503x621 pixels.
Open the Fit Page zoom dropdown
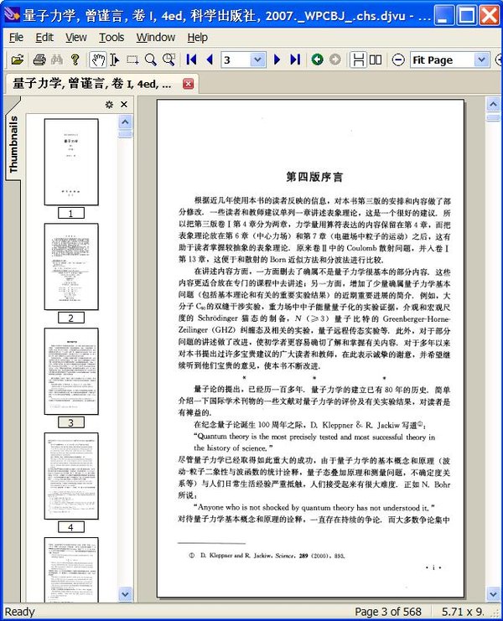(481, 60)
